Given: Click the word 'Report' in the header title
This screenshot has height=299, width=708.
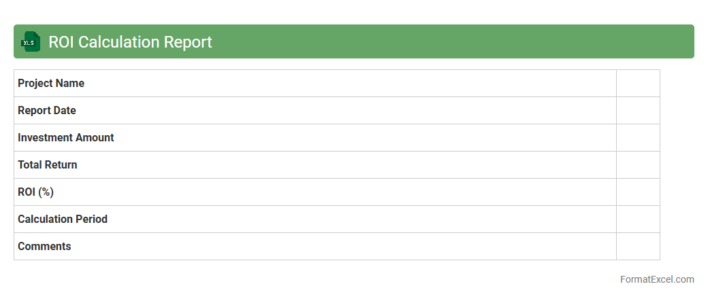Looking at the screenshot, I should coord(188,42).
